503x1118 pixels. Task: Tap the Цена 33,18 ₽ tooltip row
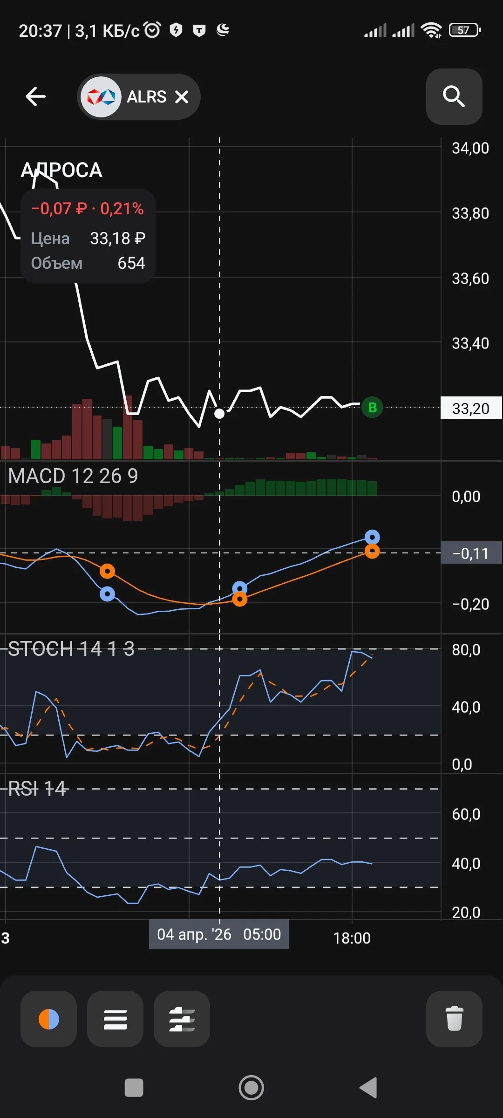pyautogui.click(x=88, y=239)
